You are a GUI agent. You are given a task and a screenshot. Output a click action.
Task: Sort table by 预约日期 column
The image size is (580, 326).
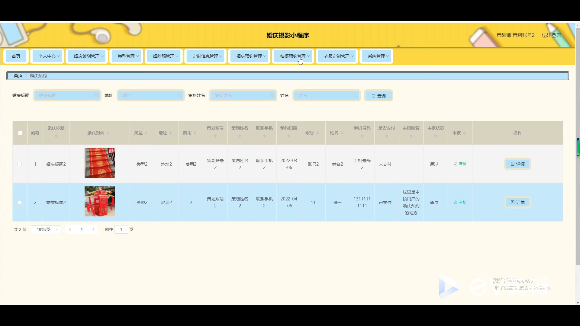pos(289,136)
